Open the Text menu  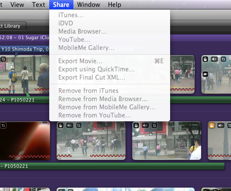click(x=38, y=5)
